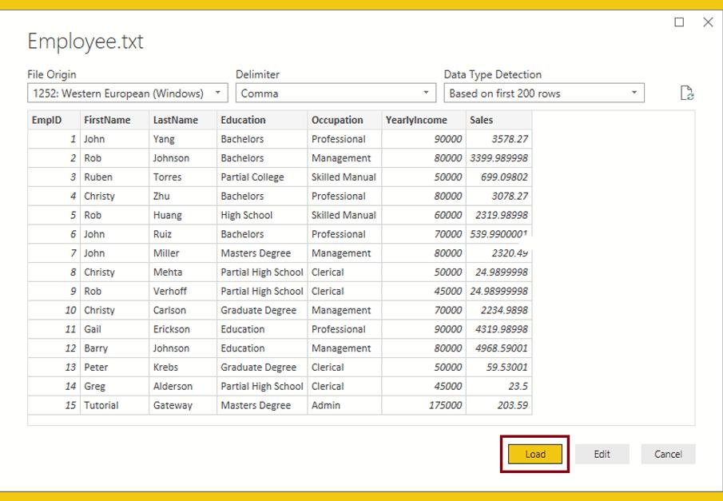Click the Admin occupation cell
This screenshot has height=501, width=723.
tap(345, 405)
